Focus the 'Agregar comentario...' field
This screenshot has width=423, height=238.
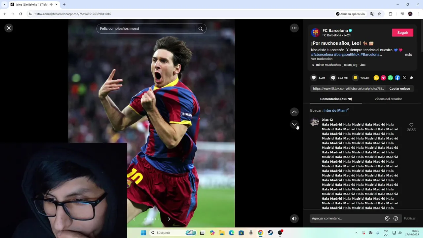click(347, 218)
